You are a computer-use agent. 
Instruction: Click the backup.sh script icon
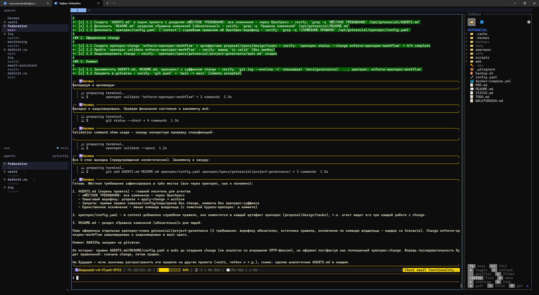pos(472,73)
